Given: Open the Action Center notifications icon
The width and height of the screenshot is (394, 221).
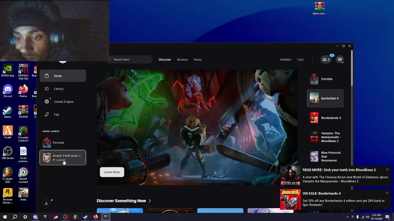Looking at the screenshot, I should (388, 217).
